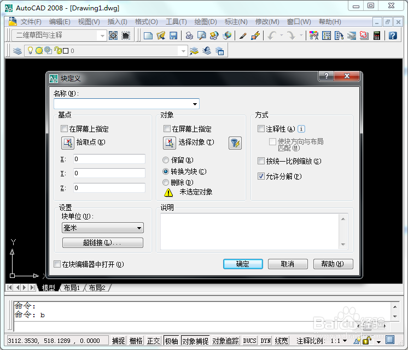Click the Layer States Manager icon
This screenshot has width=408, height=350.
(219, 51)
